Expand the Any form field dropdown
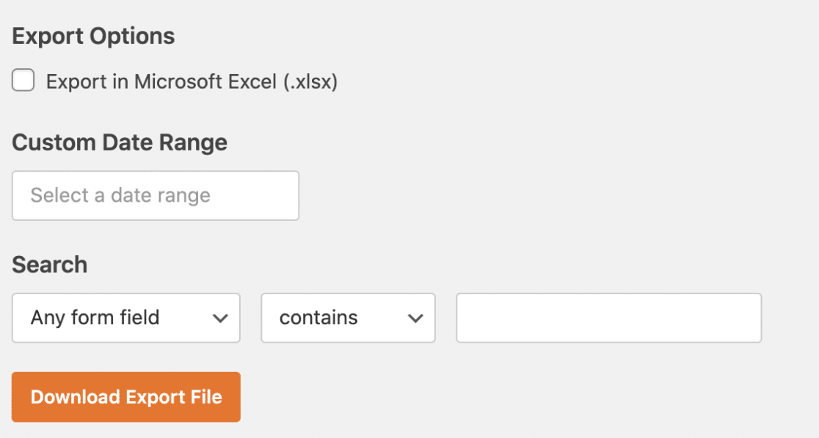The height and width of the screenshot is (438, 819). click(126, 318)
